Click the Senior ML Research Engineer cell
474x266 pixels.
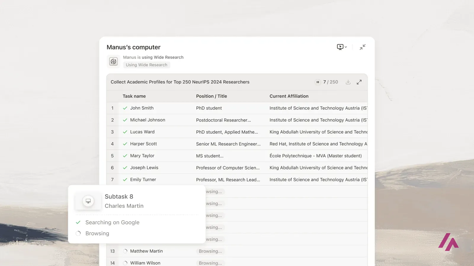pos(228,144)
